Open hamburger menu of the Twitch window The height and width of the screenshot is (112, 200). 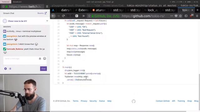(47, 7)
